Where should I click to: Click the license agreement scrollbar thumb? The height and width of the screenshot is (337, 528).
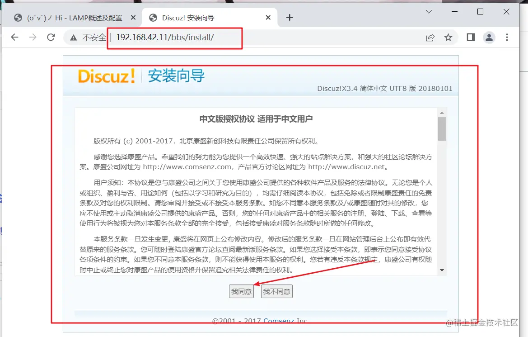pos(442,128)
